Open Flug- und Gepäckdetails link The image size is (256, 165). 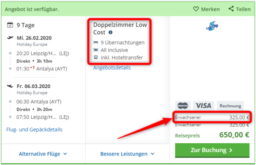(34, 130)
